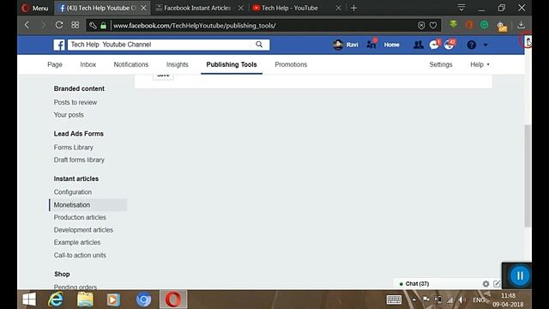This screenshot has width=549, height=309.
Task: Open Your posts under Branded content
Action: point(69,115)
